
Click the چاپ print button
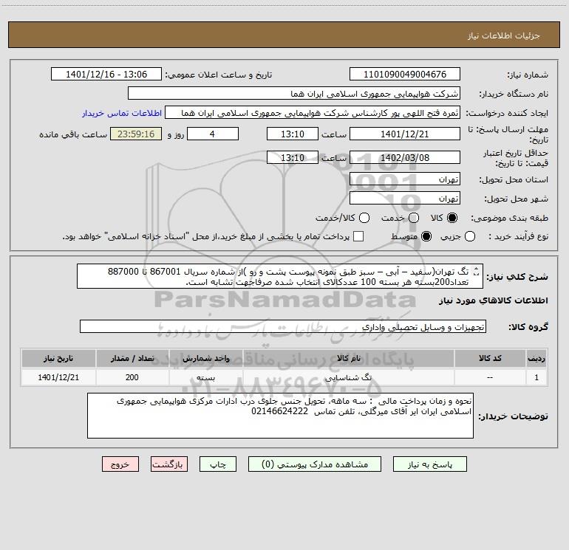coord(218,464)
